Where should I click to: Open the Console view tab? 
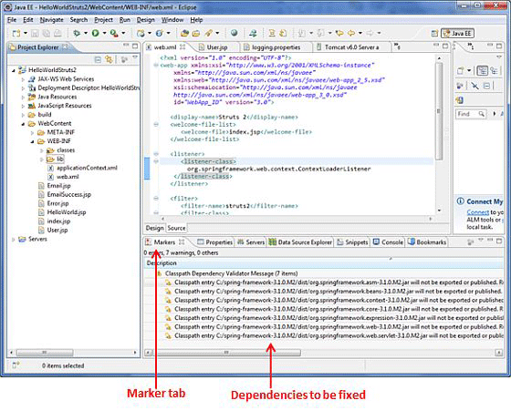pyautogui.click(x=389, y=242)
